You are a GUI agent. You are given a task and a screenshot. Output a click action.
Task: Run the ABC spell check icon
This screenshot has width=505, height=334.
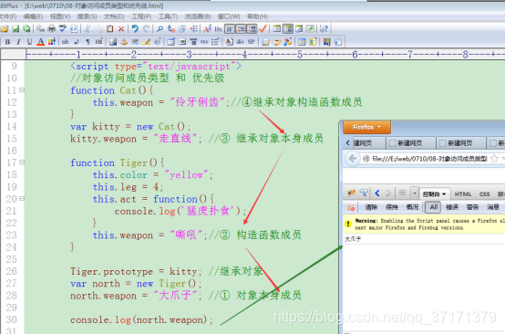click(63, 28)
